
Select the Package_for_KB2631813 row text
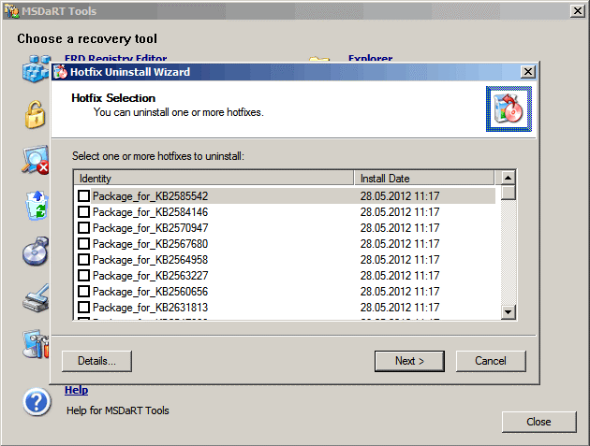150,308
